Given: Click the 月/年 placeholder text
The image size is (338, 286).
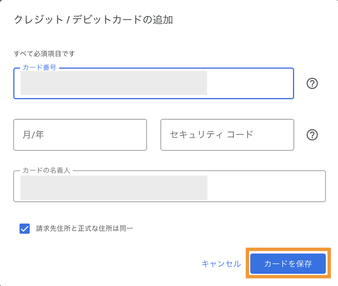Looking at the screenshot, I should (x=33, y=135).
